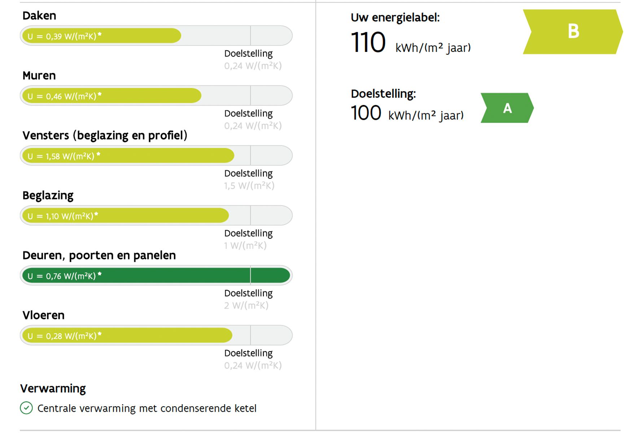Image resolution: width=638 pixels, height=433 pixels.
Task: Click the energy label B arrow badge
Action: (573, 32)
